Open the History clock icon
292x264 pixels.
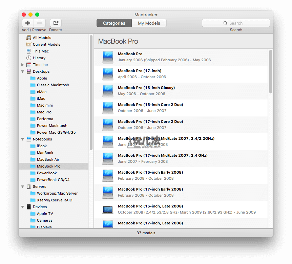pos(29,58)
